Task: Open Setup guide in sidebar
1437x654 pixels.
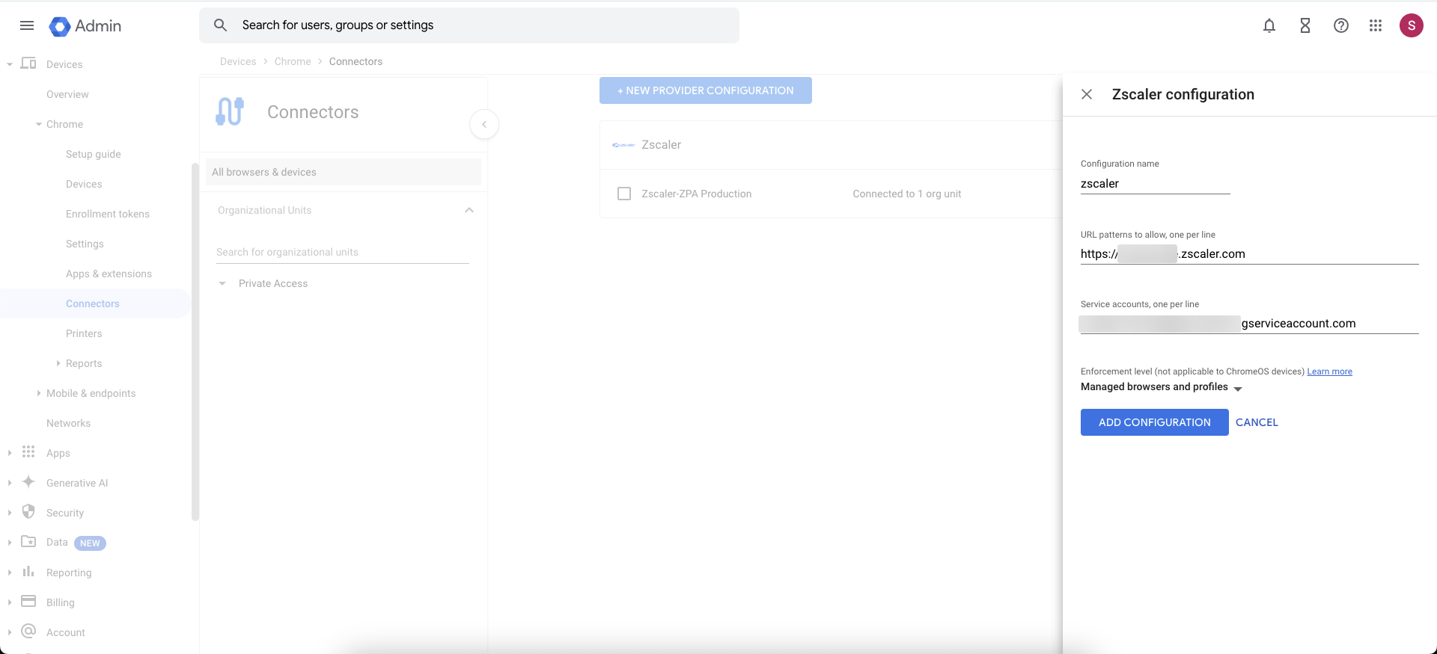Action: 94,154
